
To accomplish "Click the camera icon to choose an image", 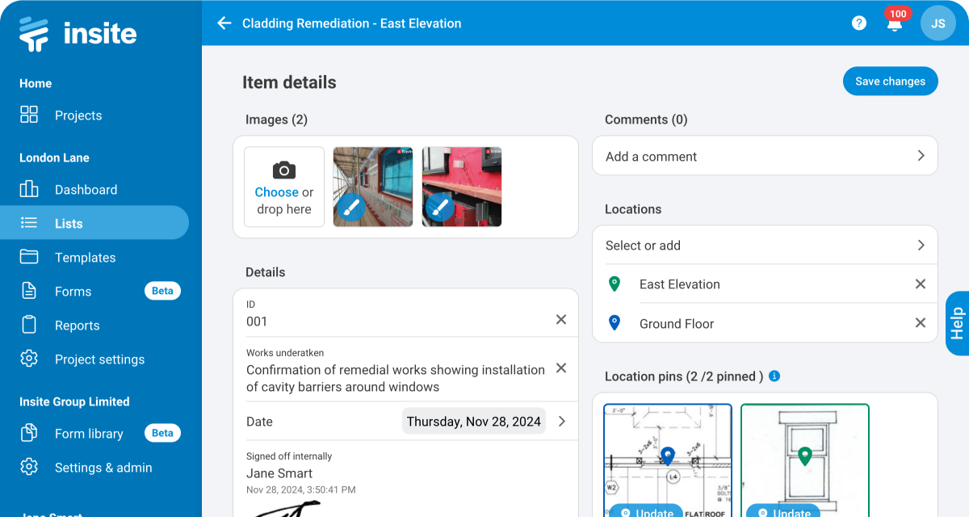I will tap(283, 170).
